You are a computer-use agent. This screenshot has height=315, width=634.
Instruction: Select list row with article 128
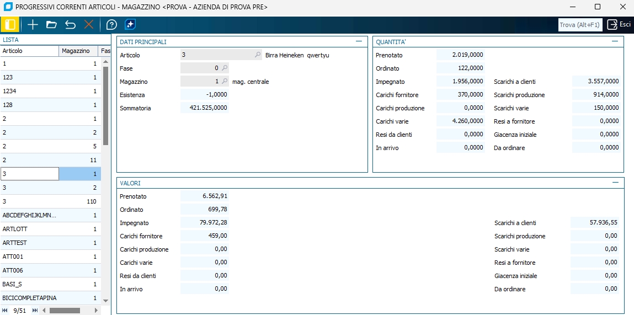(50, 105)
